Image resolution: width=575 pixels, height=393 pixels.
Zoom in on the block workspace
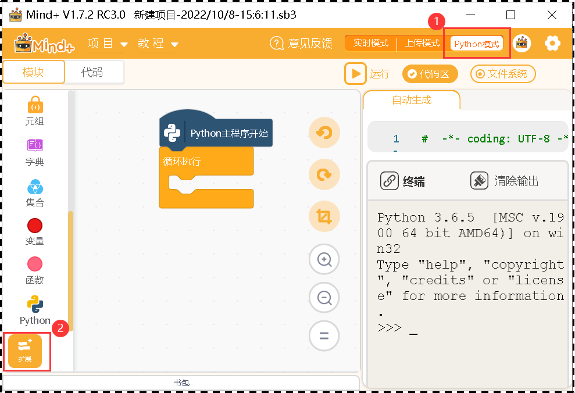[324, 259]
